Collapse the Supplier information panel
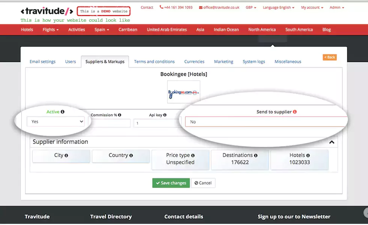This screenshot has height=225, width=368. click(332, 142)
